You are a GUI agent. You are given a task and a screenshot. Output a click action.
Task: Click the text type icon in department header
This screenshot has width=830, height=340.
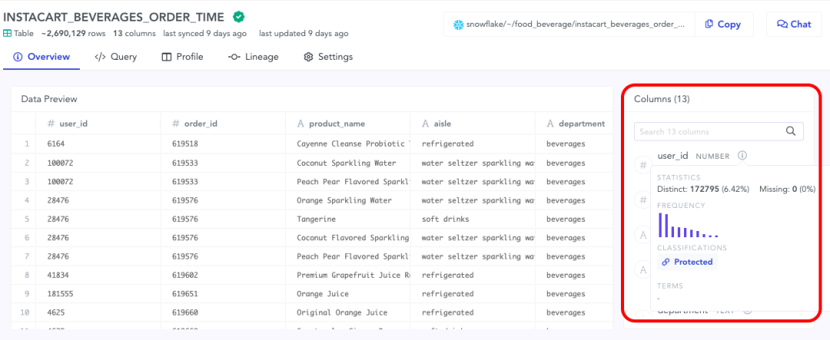tap(550, 124)
